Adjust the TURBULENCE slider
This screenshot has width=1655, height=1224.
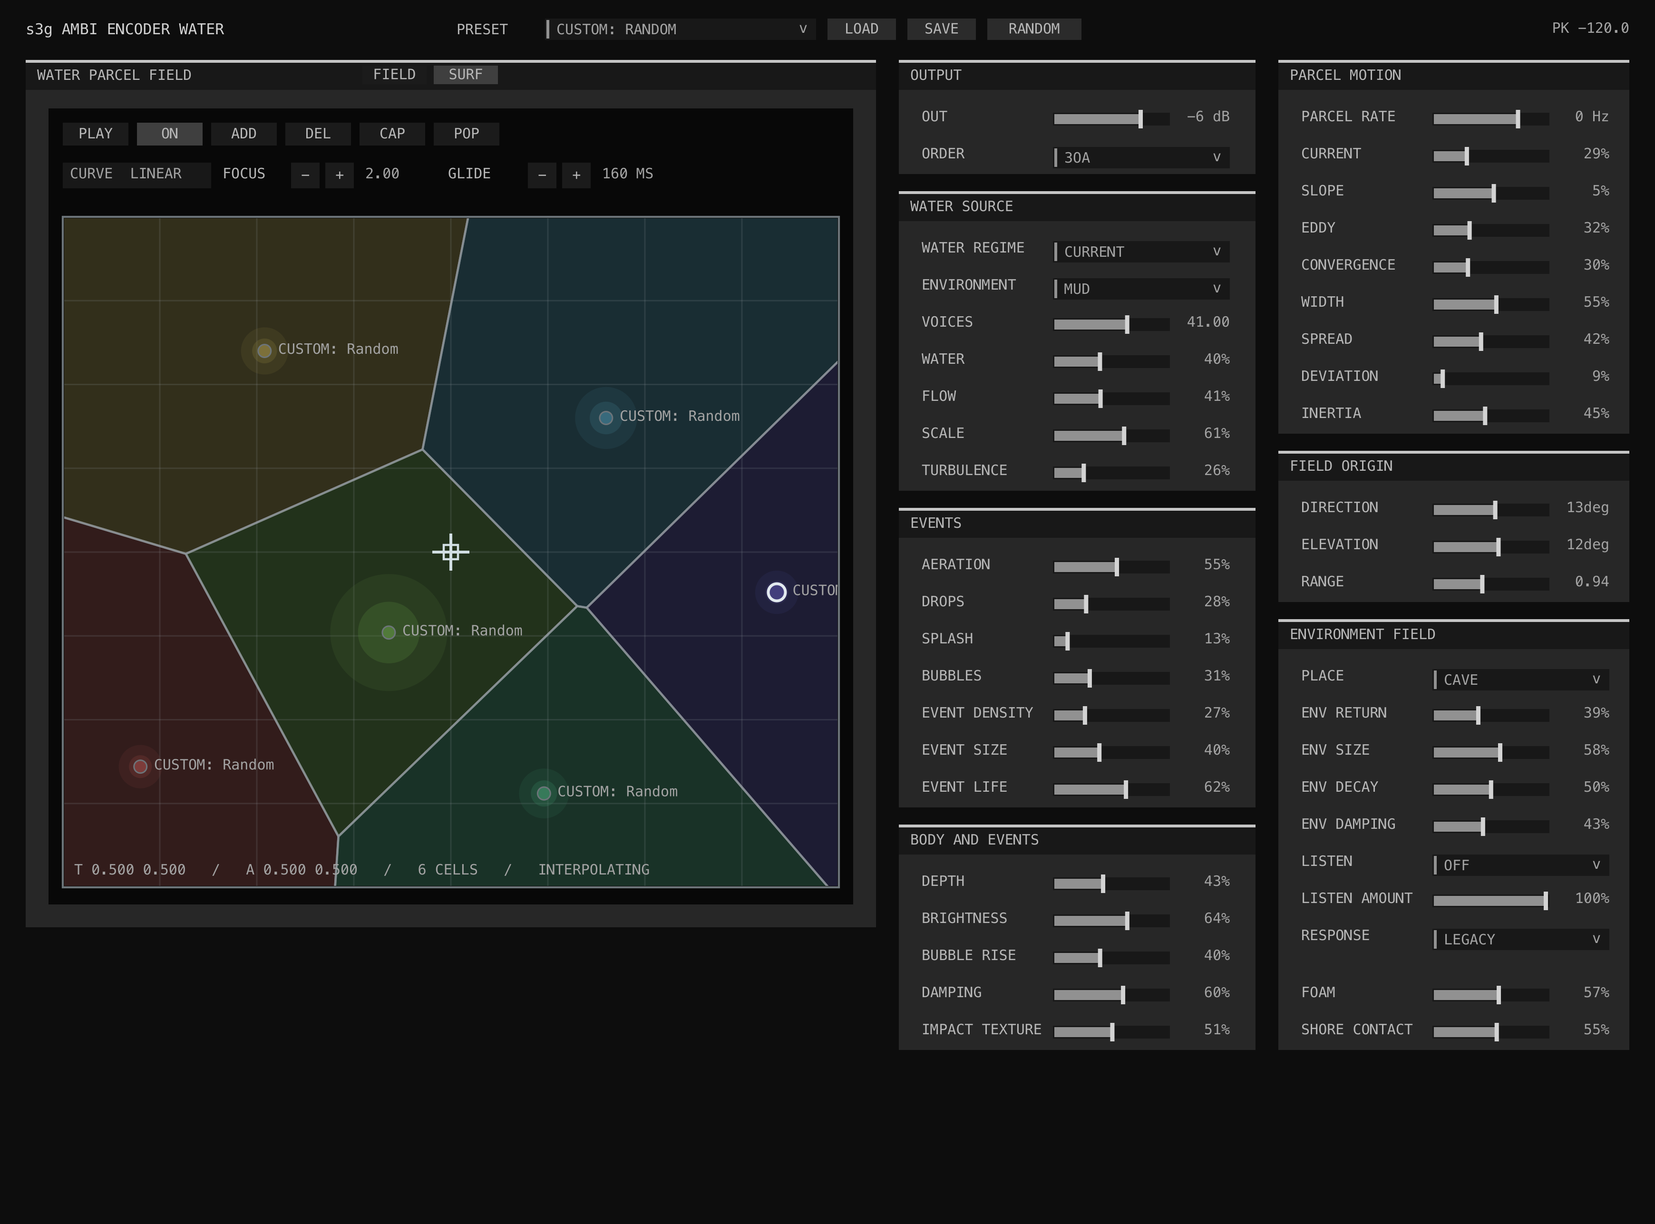1111,473
